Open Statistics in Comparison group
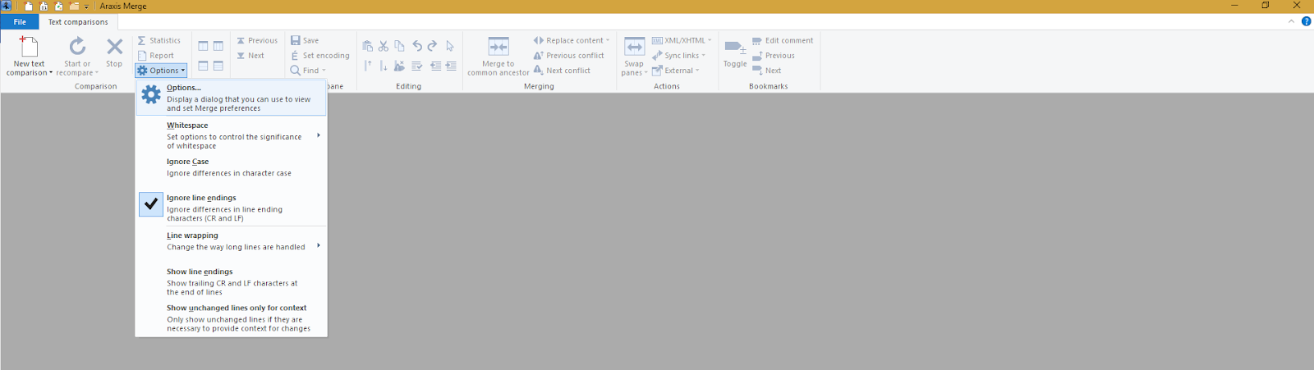Viewport: 1314px width, 370px height. click(x=159, y=40)
